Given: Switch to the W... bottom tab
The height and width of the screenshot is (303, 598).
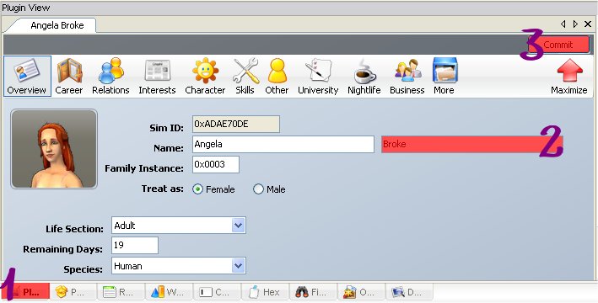Looking at the screenshot, I should [170, 292].
